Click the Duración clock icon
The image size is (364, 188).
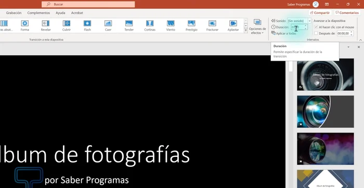click(273, 27)
